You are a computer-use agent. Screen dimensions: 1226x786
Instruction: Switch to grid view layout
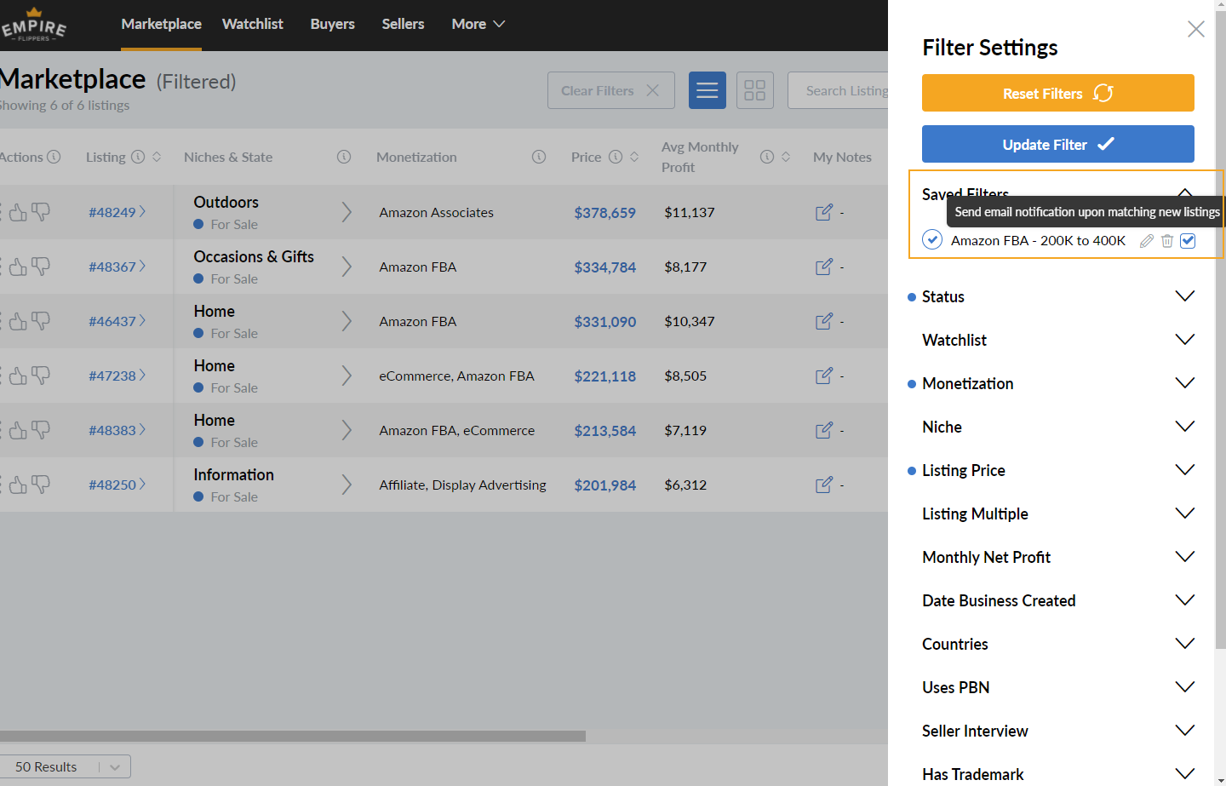[x=755, y=90]
